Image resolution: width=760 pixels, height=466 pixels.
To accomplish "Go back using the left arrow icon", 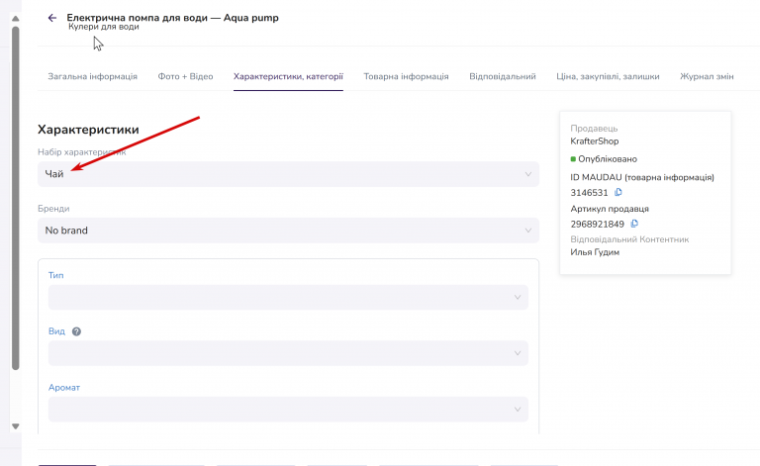I will click(52, 18).
